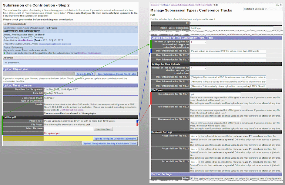Click final upload info field starting (Alternative 1)
Image resolution: width=285 pixels, height=185 pixels.
(x=228, y=82)
